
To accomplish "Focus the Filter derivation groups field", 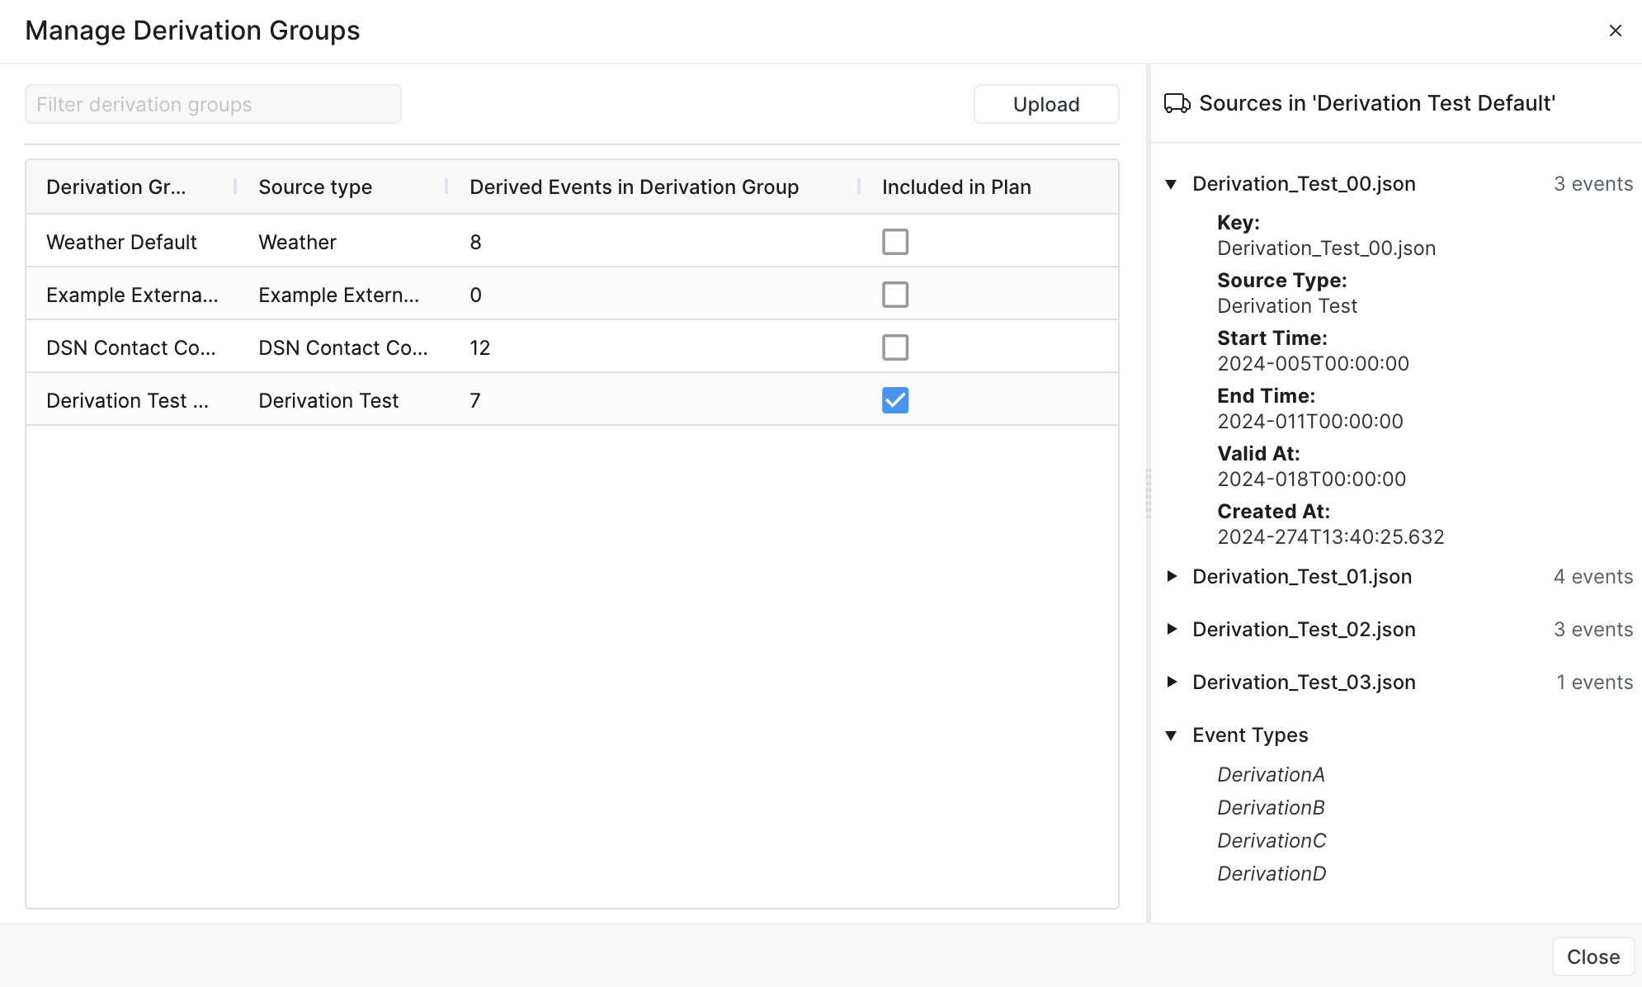I will tap(213, 104).
